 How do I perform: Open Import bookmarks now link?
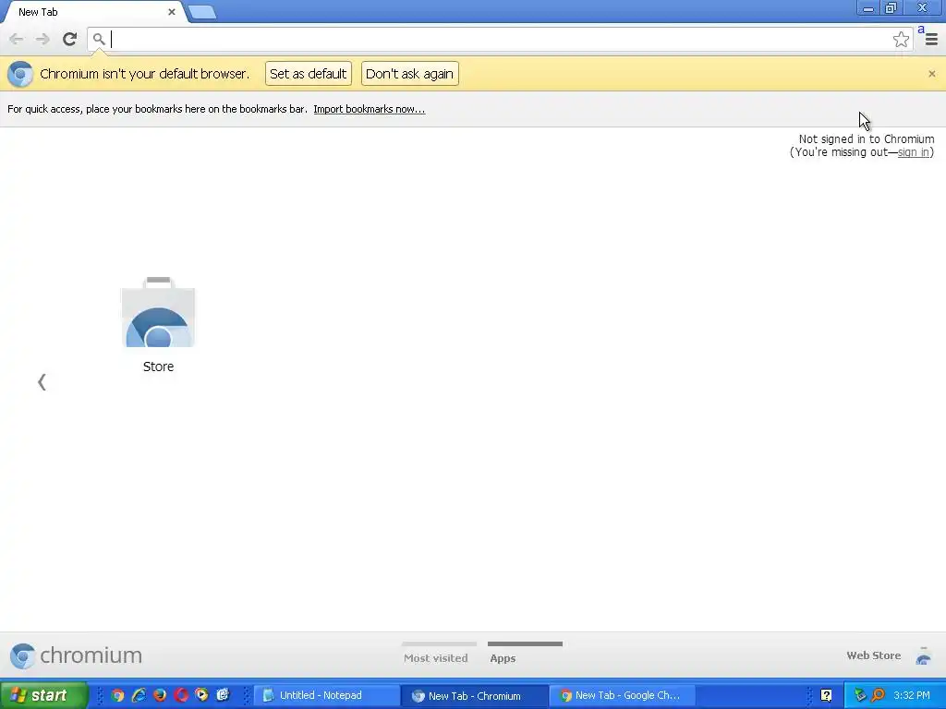click(x=370, y=109)
